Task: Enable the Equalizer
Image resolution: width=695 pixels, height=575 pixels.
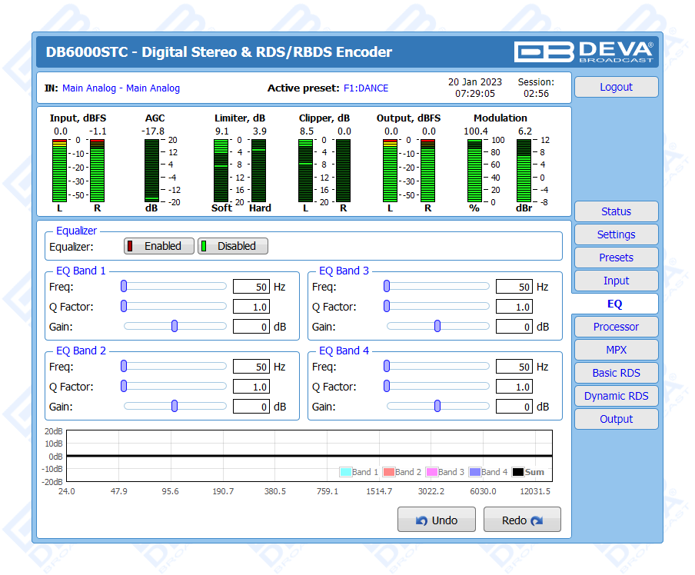Action: click(x=158, y=246)
